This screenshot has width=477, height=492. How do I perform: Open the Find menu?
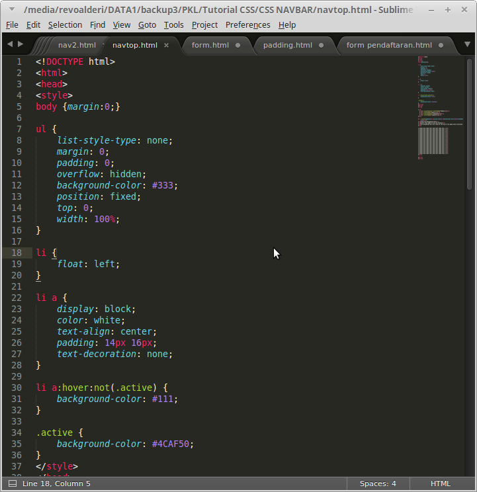coord(98,24)
